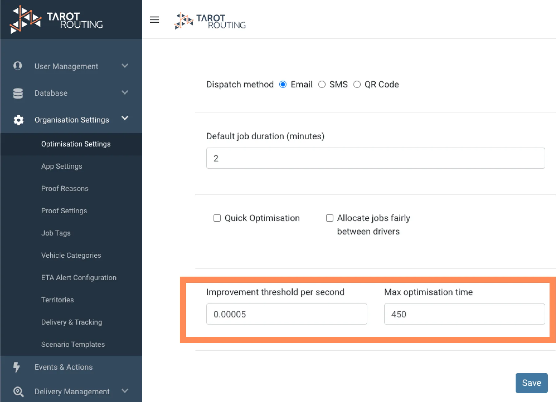This screenshot has height=402, width=556.
Task: Click the User Management menu label
Action: (x=66, y=66)
